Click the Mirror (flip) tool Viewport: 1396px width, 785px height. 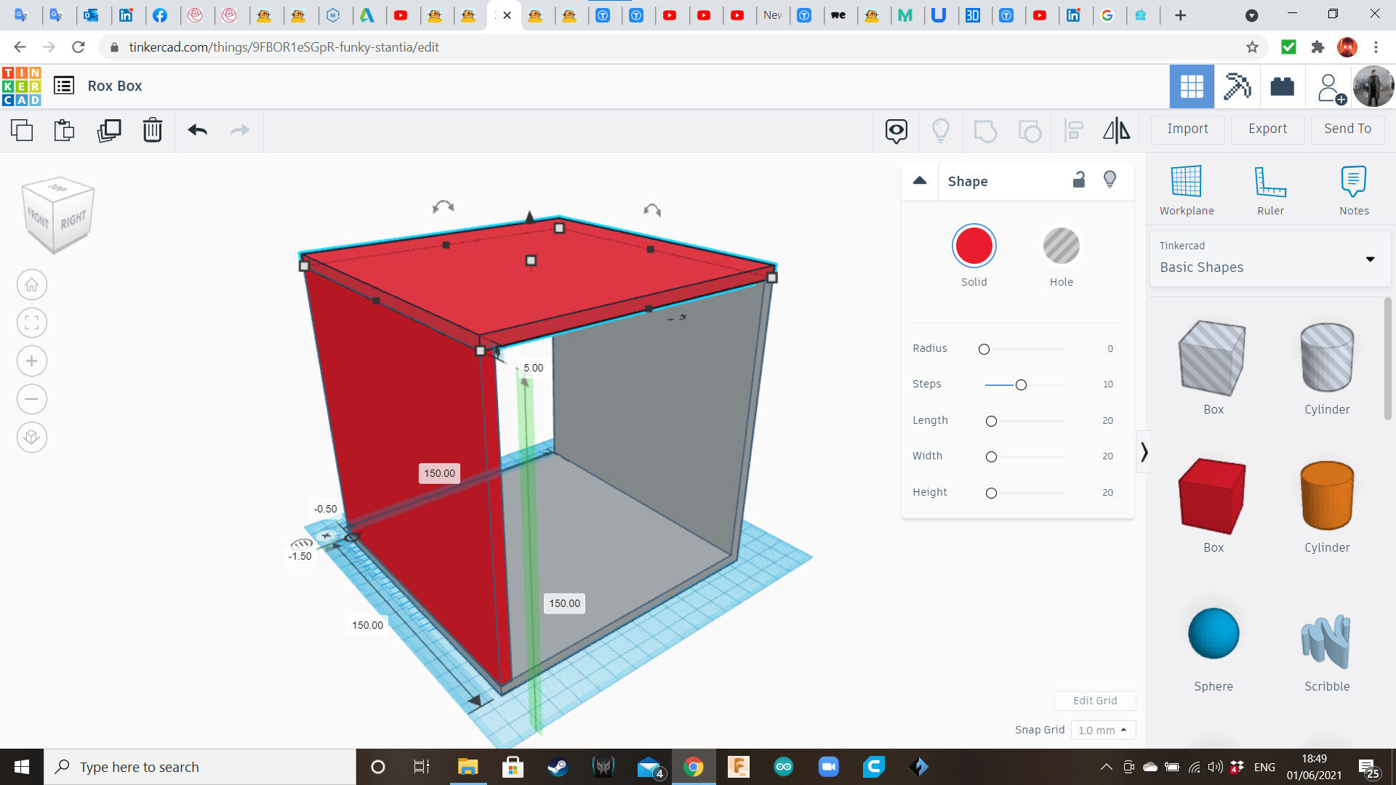pos(1116,130)
